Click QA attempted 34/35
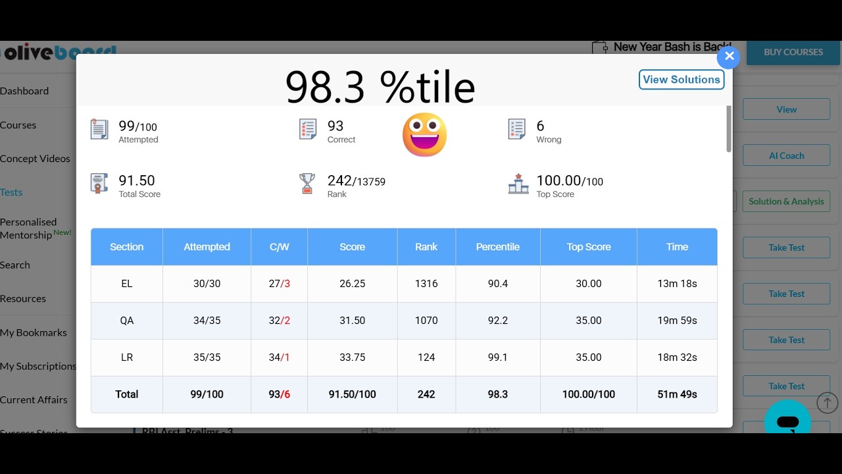 click(x=207, y=321)
